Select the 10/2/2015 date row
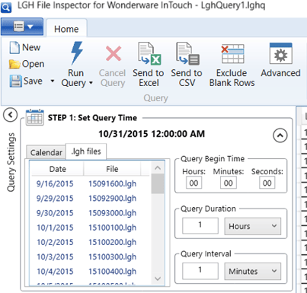 coord(55,243)
